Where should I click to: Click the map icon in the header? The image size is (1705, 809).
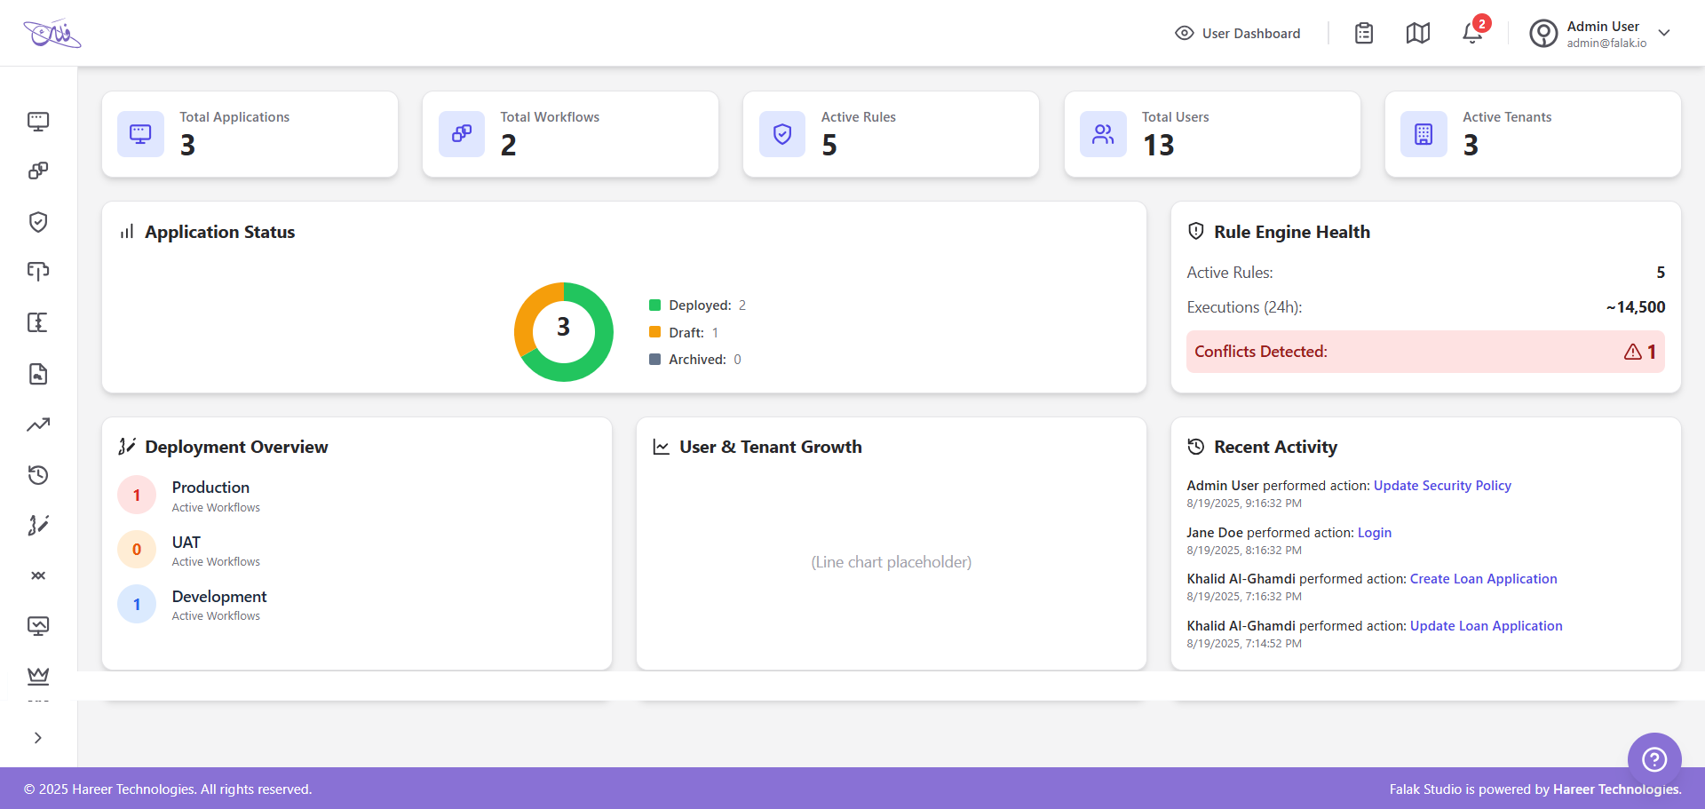point(1418,33)
